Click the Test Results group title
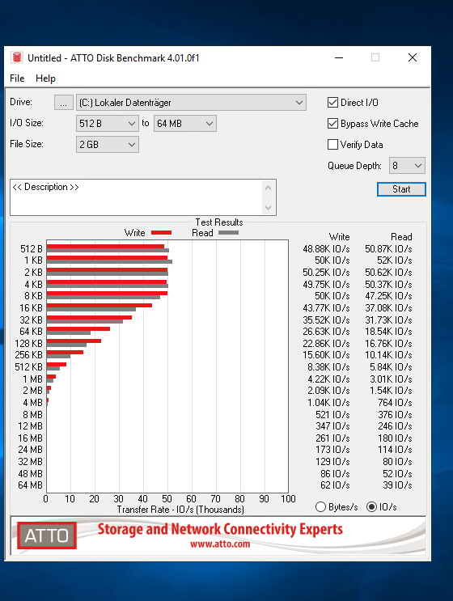Viewport: 453px width, 601px height. (219, 222)
